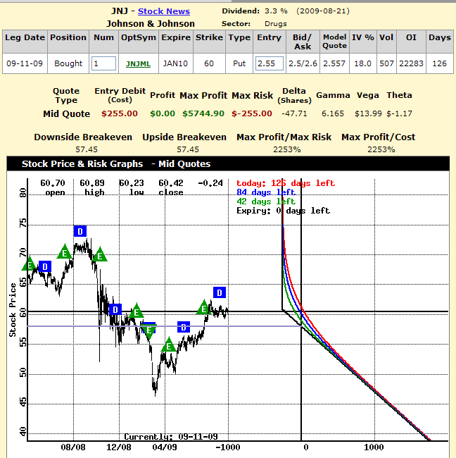The width and height of the screenshot is (456, 458).
Task: Open the Stock News link for JNJ
Action: click(164, 11)
